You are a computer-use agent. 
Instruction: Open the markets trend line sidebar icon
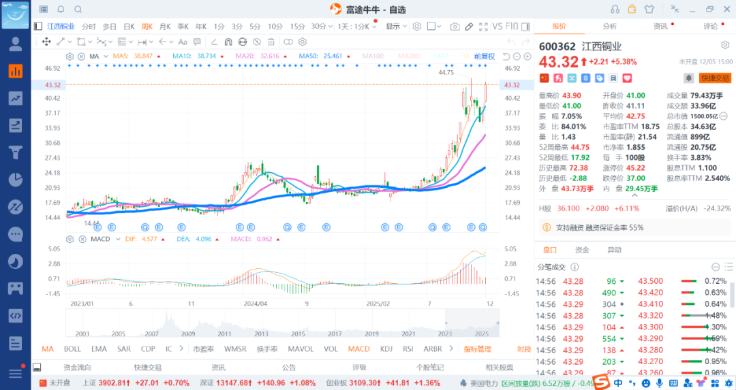pyautogui.click(x=16, y=99)
